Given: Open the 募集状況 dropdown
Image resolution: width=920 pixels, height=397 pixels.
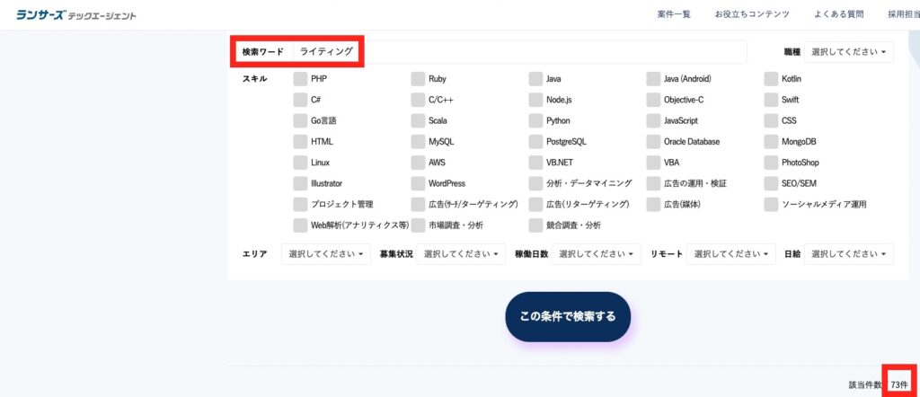Looking at the screenshot, I should coord(461,254).
